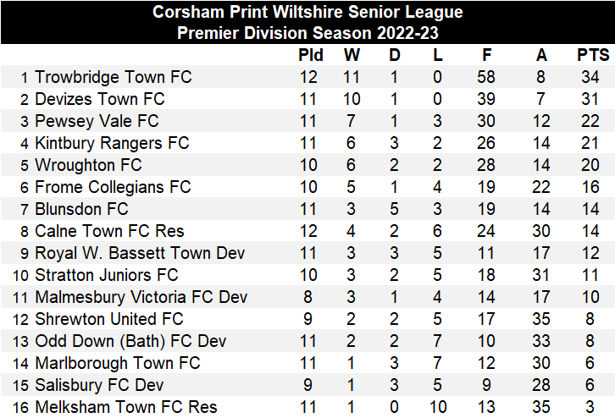The image size is (615, 418).
Task: Select Wroughton FC in the table
Action: [x=88, y=165]
